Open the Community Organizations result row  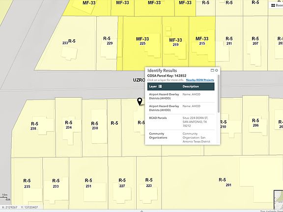pos(181,137)
